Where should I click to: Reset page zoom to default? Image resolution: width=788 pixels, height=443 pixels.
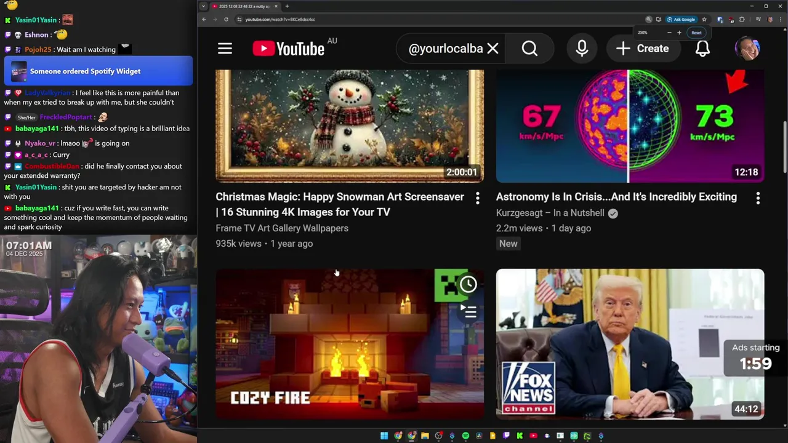tap(696, 33)
